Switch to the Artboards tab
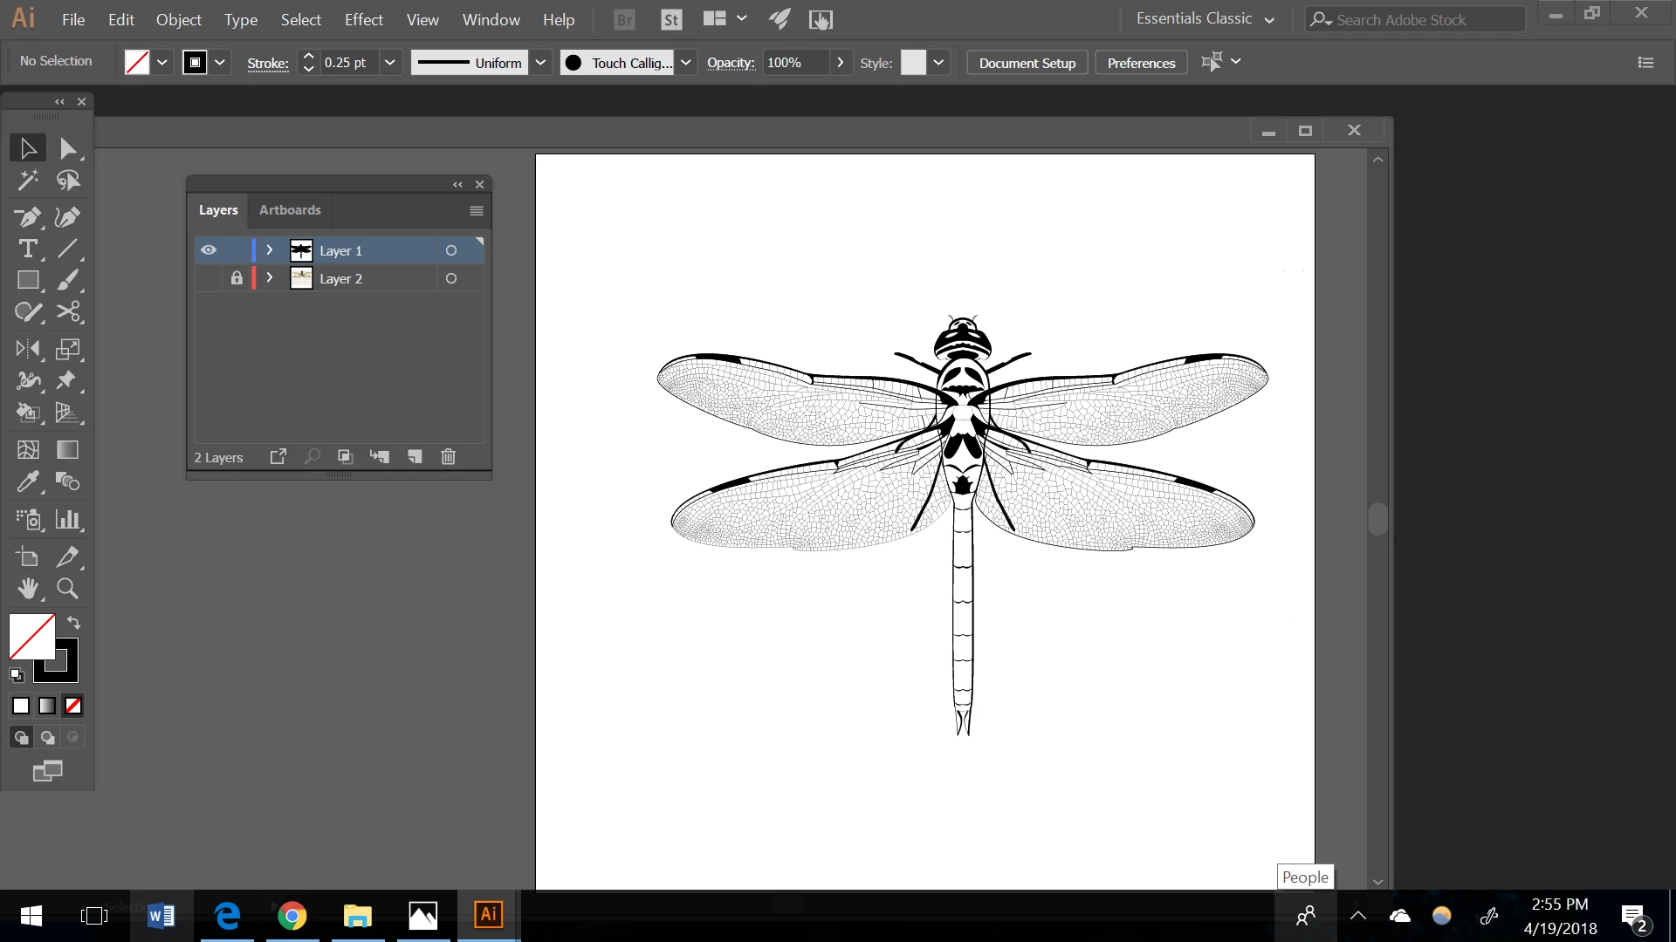The width and height of the screenshot is (1676, 942). [x=290, y=210]
